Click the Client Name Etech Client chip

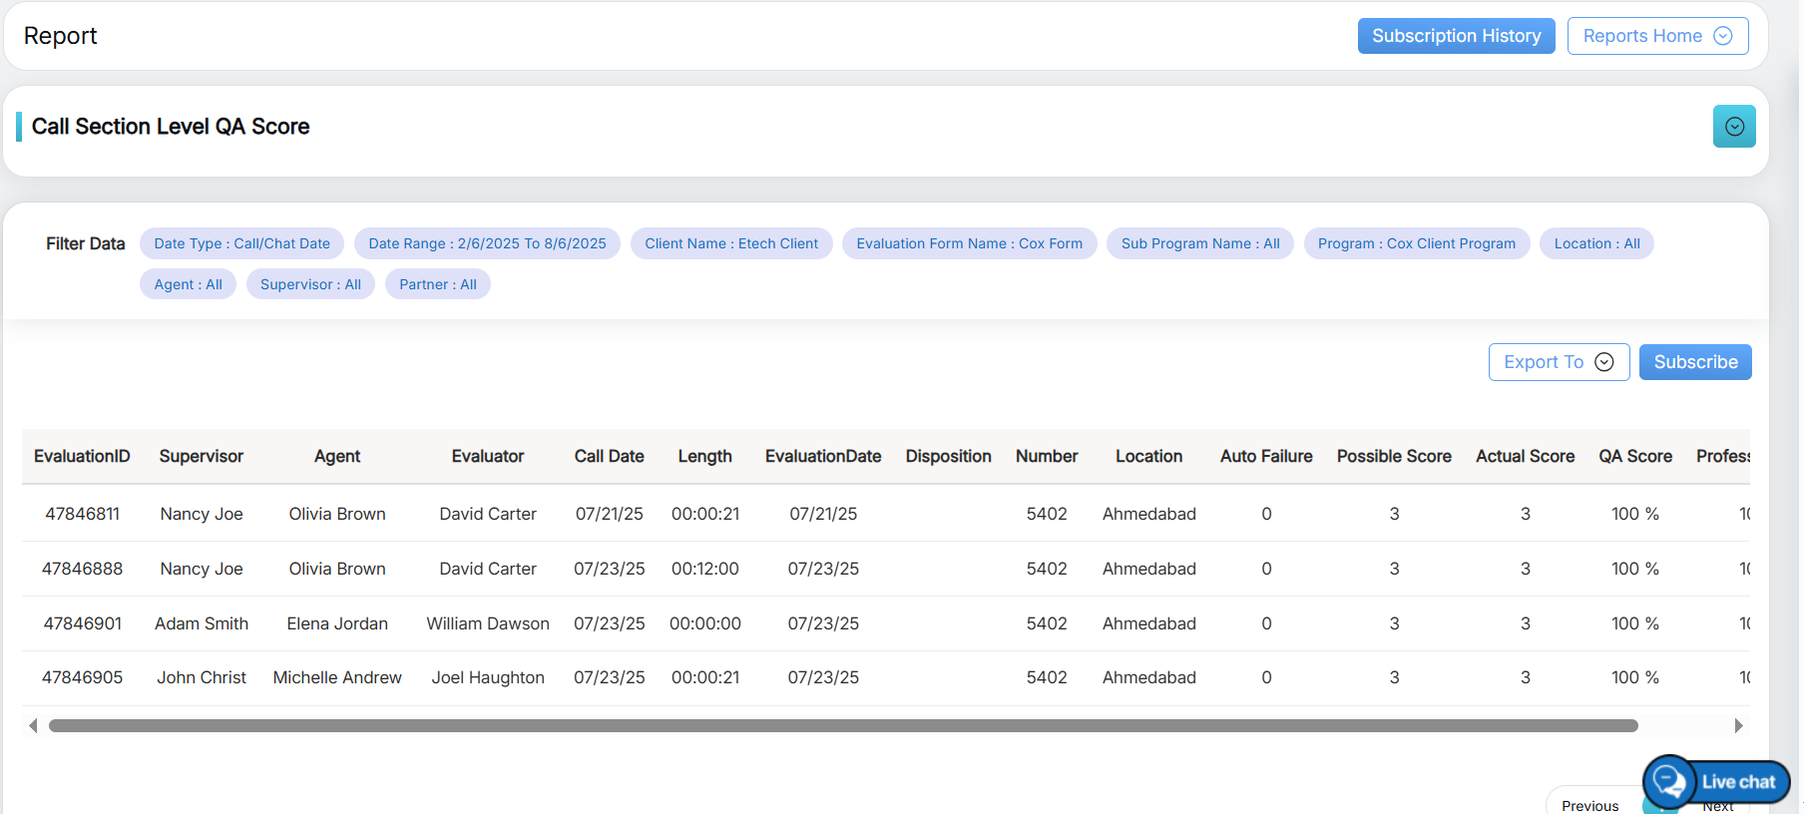pyautogui.click(x=730, y=243)
